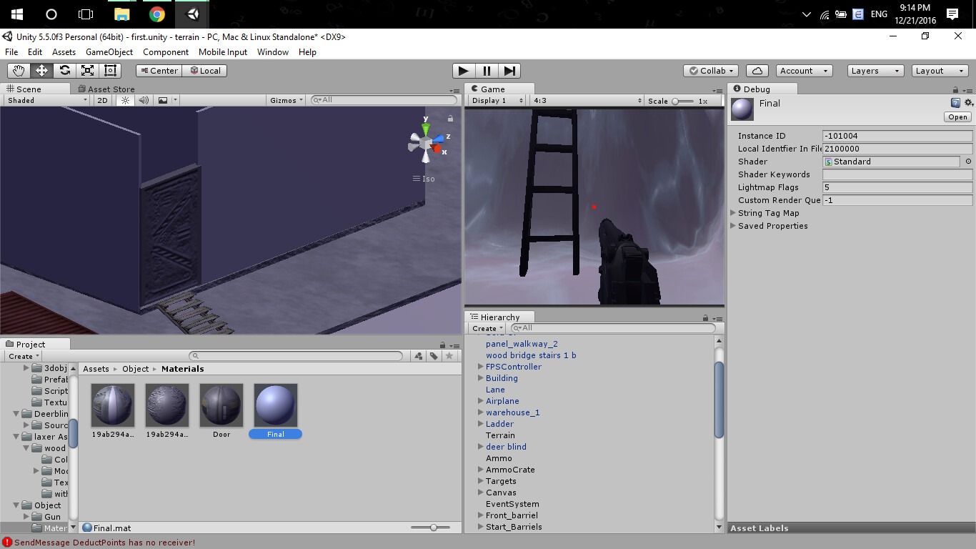Select the Final material thumbnail

(275, 405)
